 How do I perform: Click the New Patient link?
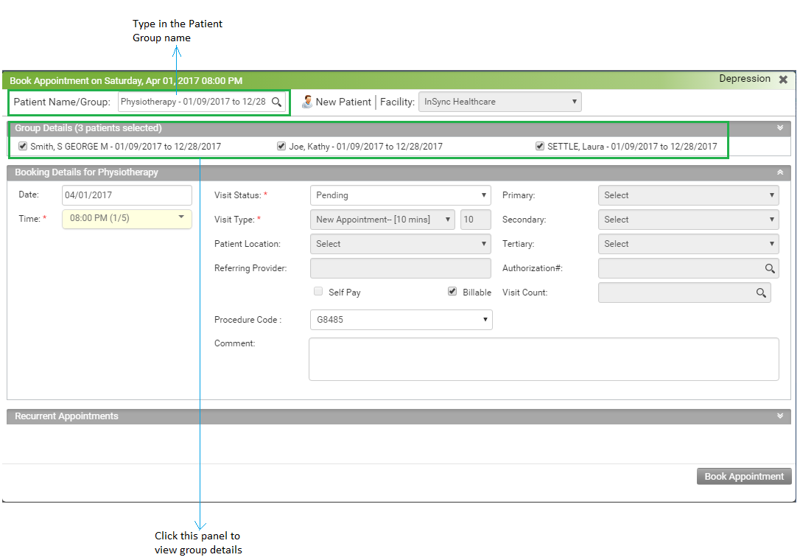tap(343, 102)
